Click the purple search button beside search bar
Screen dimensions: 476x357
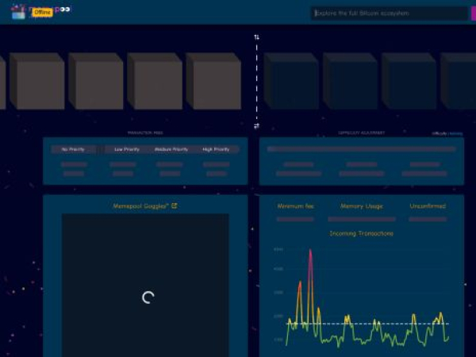472,13
